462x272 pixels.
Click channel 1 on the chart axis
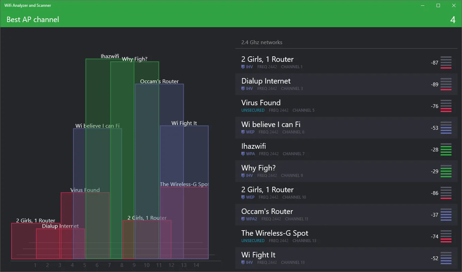(35, 265)
